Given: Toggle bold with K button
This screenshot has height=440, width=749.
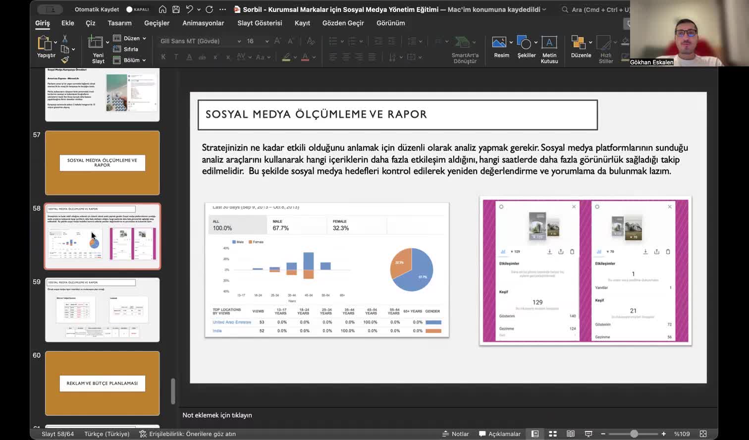Looking at the screenshot, I should click(163, 57).
